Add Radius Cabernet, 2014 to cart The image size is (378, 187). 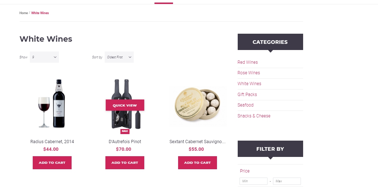(52, 163)
